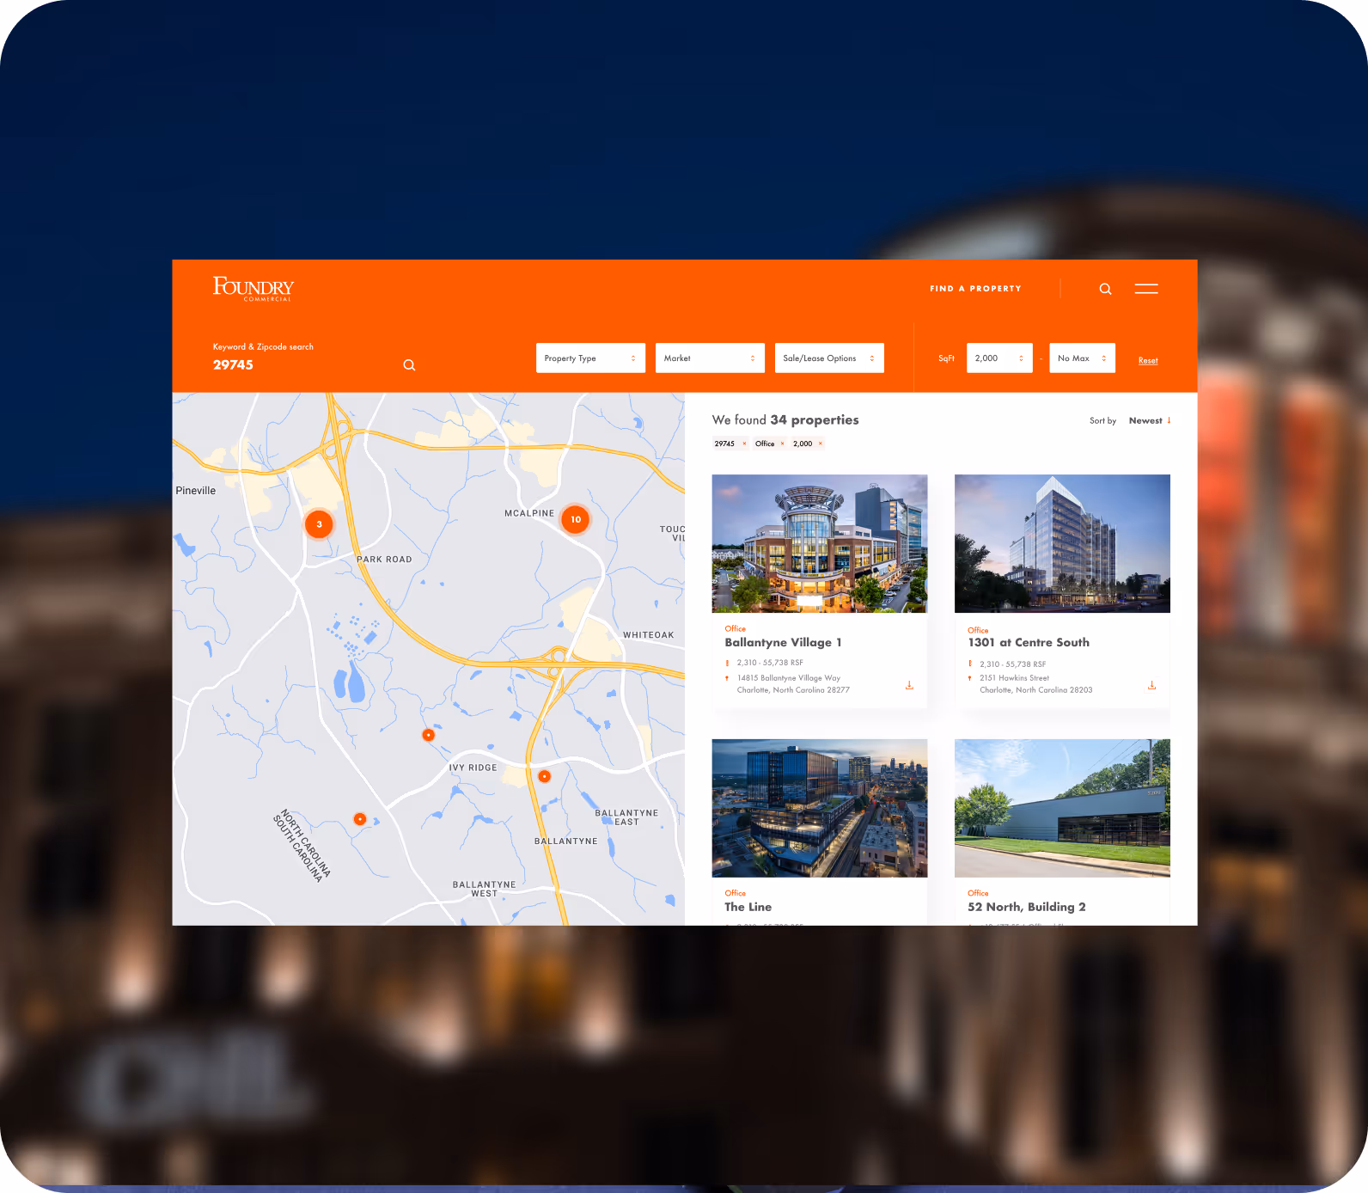The height and width of the screenshot is (1193, 1368).
Task: Open the Market dropdown
Action: 710,358
